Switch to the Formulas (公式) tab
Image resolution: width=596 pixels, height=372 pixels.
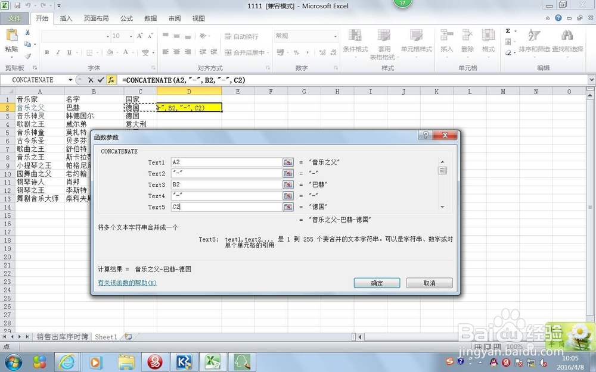(x=126, y=18)
